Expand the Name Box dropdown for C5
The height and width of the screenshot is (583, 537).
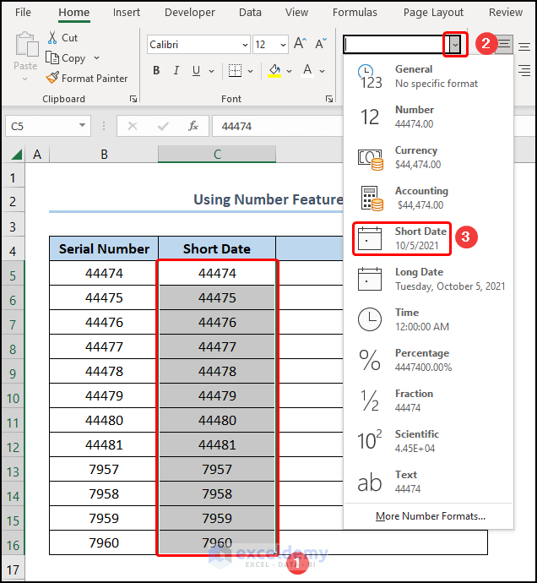pyautogui.click(x=82, y=126)
